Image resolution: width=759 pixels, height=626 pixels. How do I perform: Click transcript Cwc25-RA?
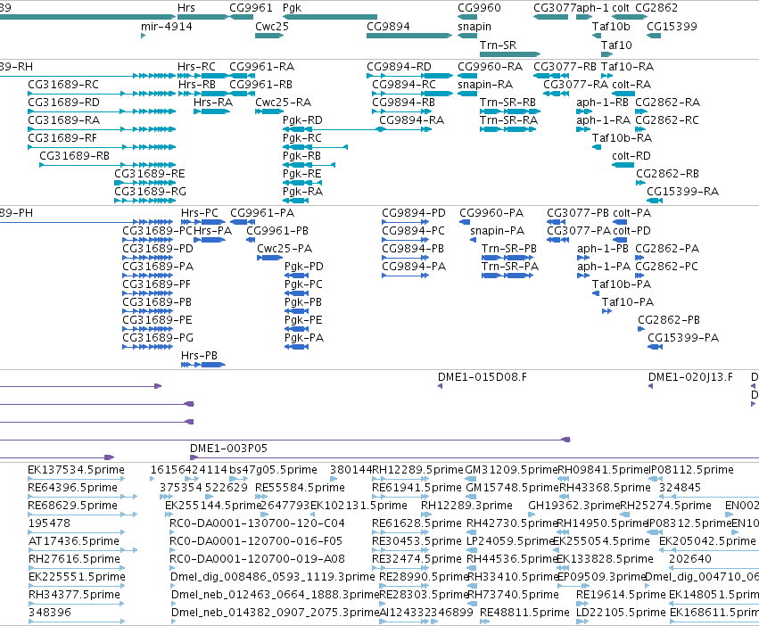pyautogui.click(x=283, y=103)
